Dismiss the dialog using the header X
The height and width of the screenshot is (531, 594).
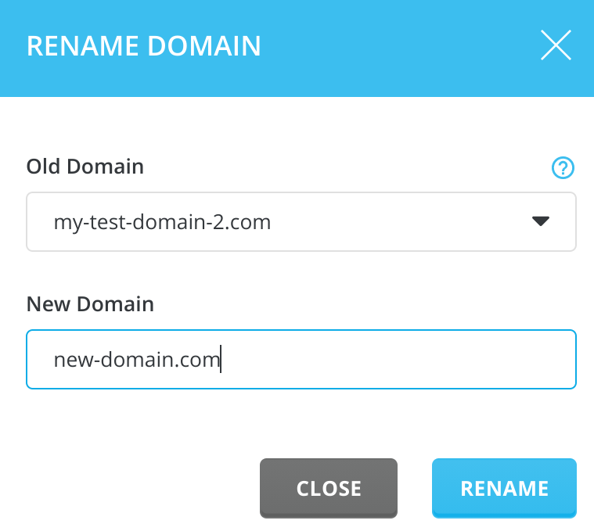555,46
